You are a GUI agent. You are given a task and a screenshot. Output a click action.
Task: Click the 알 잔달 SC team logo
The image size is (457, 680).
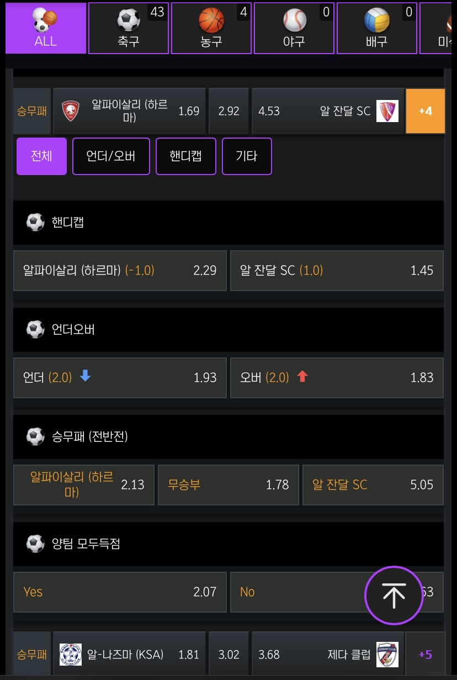click(x=387, y=111)
